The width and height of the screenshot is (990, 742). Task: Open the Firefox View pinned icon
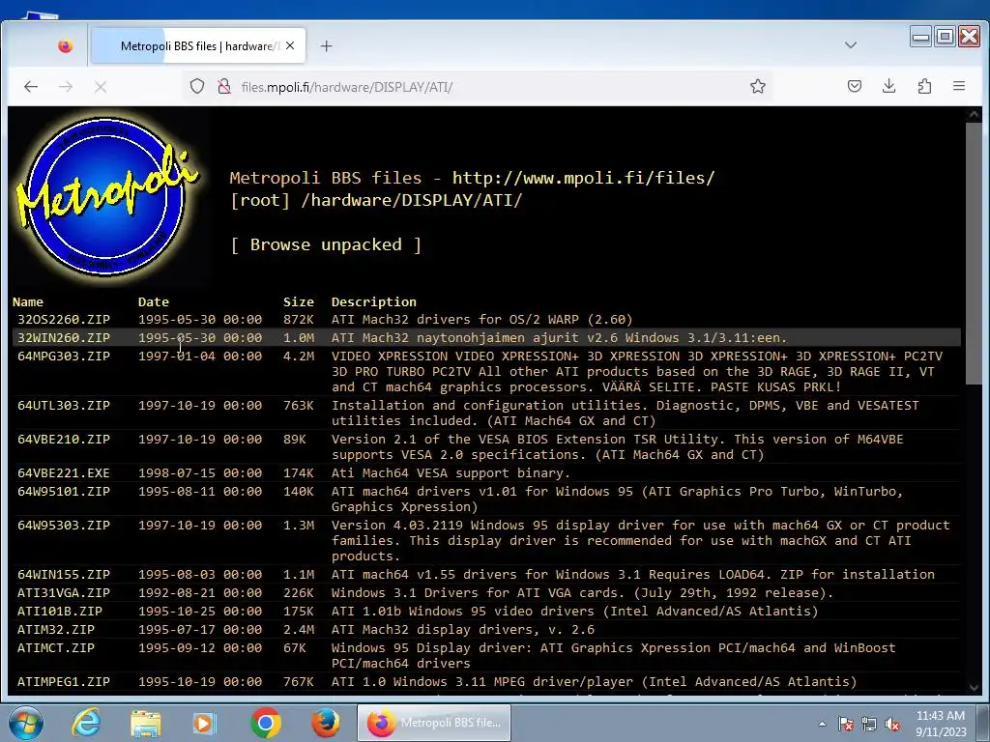click(x=65, y=46)
